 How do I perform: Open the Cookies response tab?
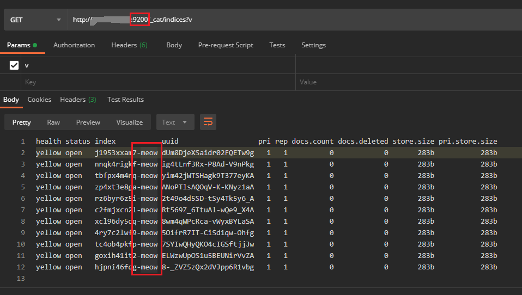pyautogui.click(x=39, y=100)
